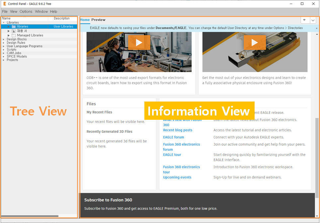Play the physical enclosure video

click(x=255, y=42)
